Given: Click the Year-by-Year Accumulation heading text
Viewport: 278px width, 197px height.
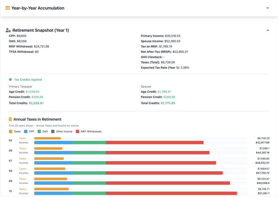Looking at the screenshot, I should click(x=38, y=8).
